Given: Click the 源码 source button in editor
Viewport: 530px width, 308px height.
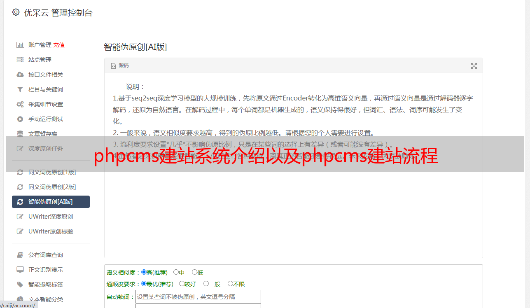Looking at the screenshot, I should click(x=120, y=65).
